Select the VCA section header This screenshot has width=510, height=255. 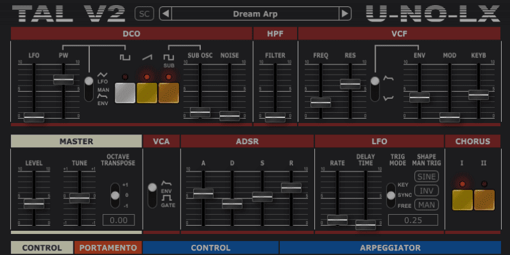161,141
